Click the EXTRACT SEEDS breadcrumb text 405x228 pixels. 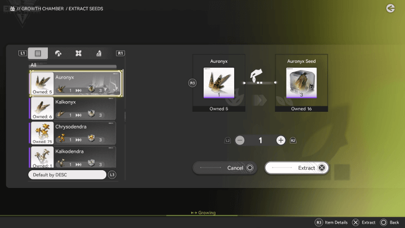coord(86,9)
